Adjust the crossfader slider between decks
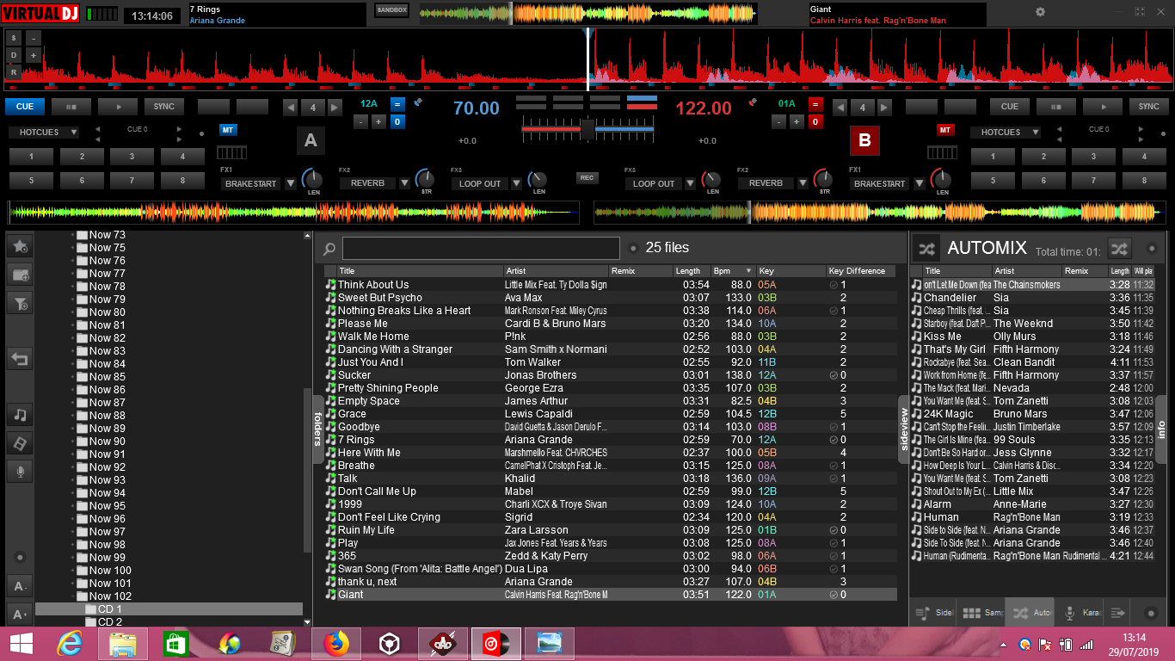This screenshot has height=661, width=1175. pyautogui.click(x=587, y=129)
